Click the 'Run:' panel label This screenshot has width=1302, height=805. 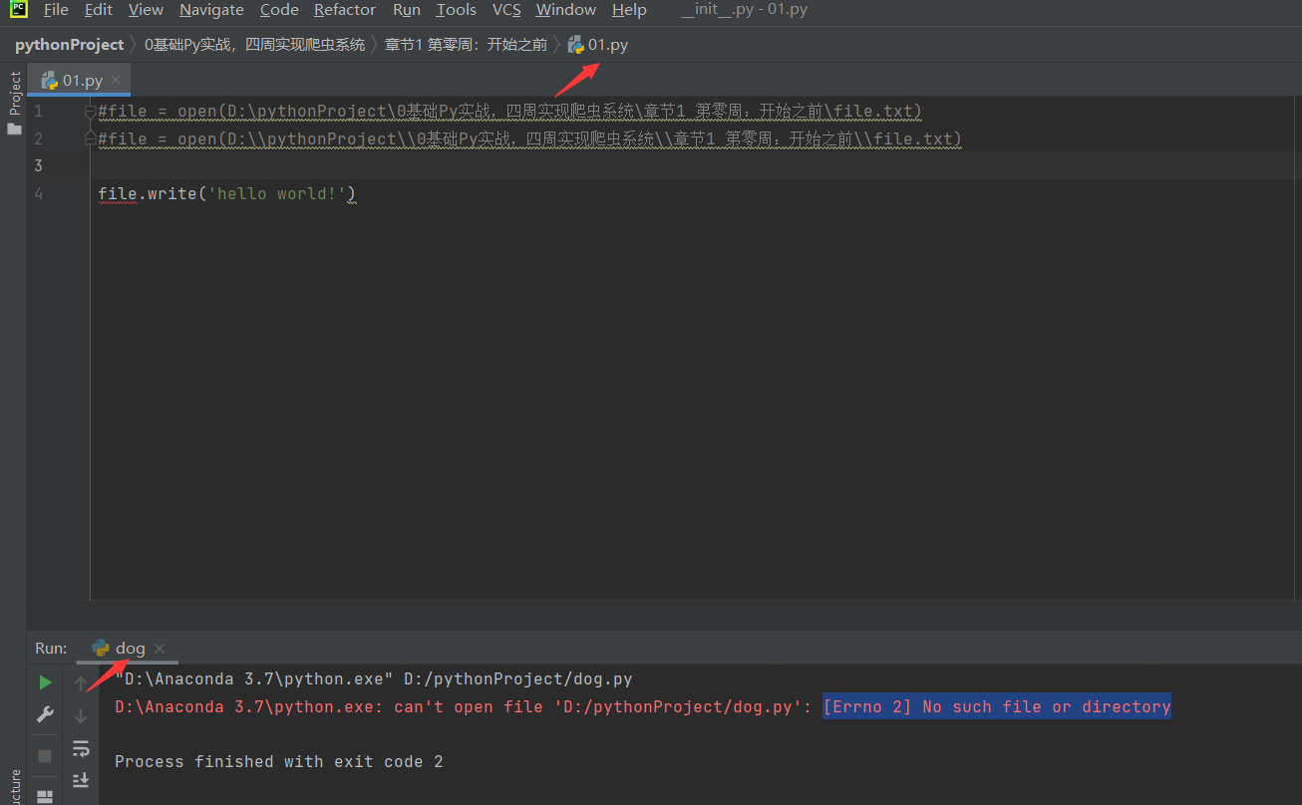click(51, 648)
